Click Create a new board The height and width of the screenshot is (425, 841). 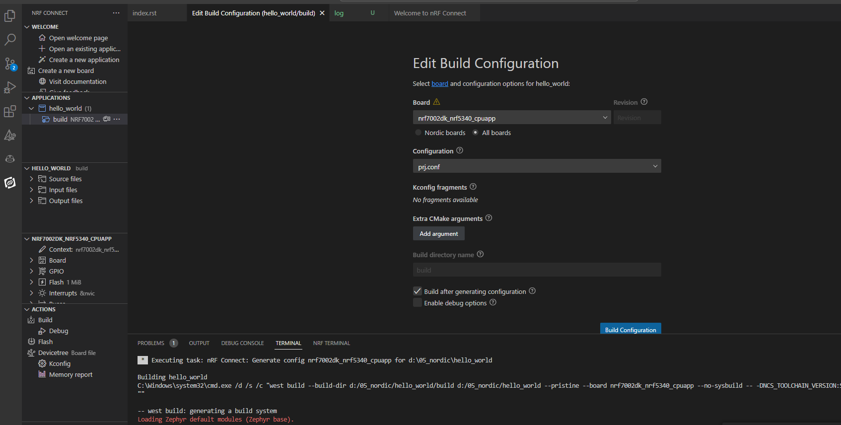pos(66,71)
